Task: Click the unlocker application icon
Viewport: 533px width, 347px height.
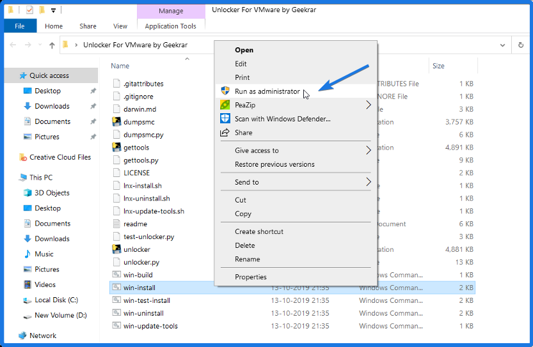Action: point(116,249)
